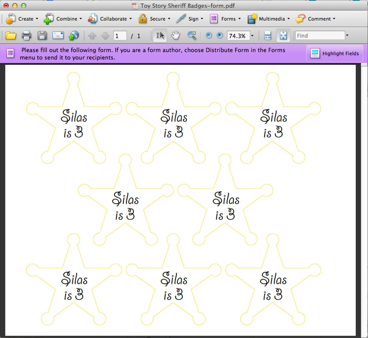Click the Fit Page icon
Screen dimensions: 368x338
(283, 36)
